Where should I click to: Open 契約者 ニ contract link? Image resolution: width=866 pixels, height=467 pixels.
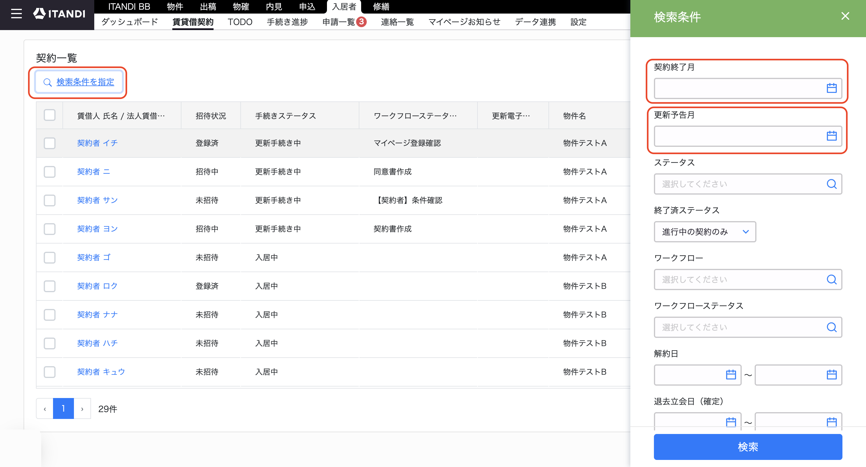93,172
